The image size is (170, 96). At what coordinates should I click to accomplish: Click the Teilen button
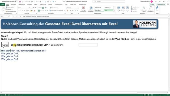tap(152, 4)
